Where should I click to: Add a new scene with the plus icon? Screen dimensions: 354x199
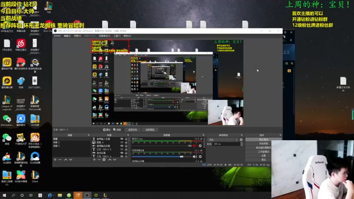click(55, 160)
